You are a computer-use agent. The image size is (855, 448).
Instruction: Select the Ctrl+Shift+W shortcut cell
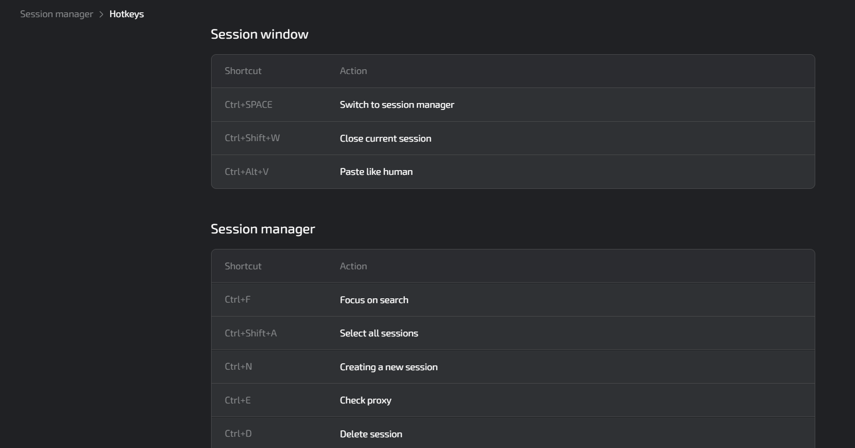coord(251,138)
